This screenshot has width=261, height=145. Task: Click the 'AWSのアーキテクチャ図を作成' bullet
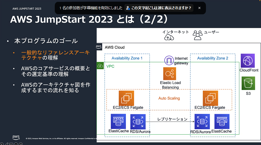[x=56, y=87]
